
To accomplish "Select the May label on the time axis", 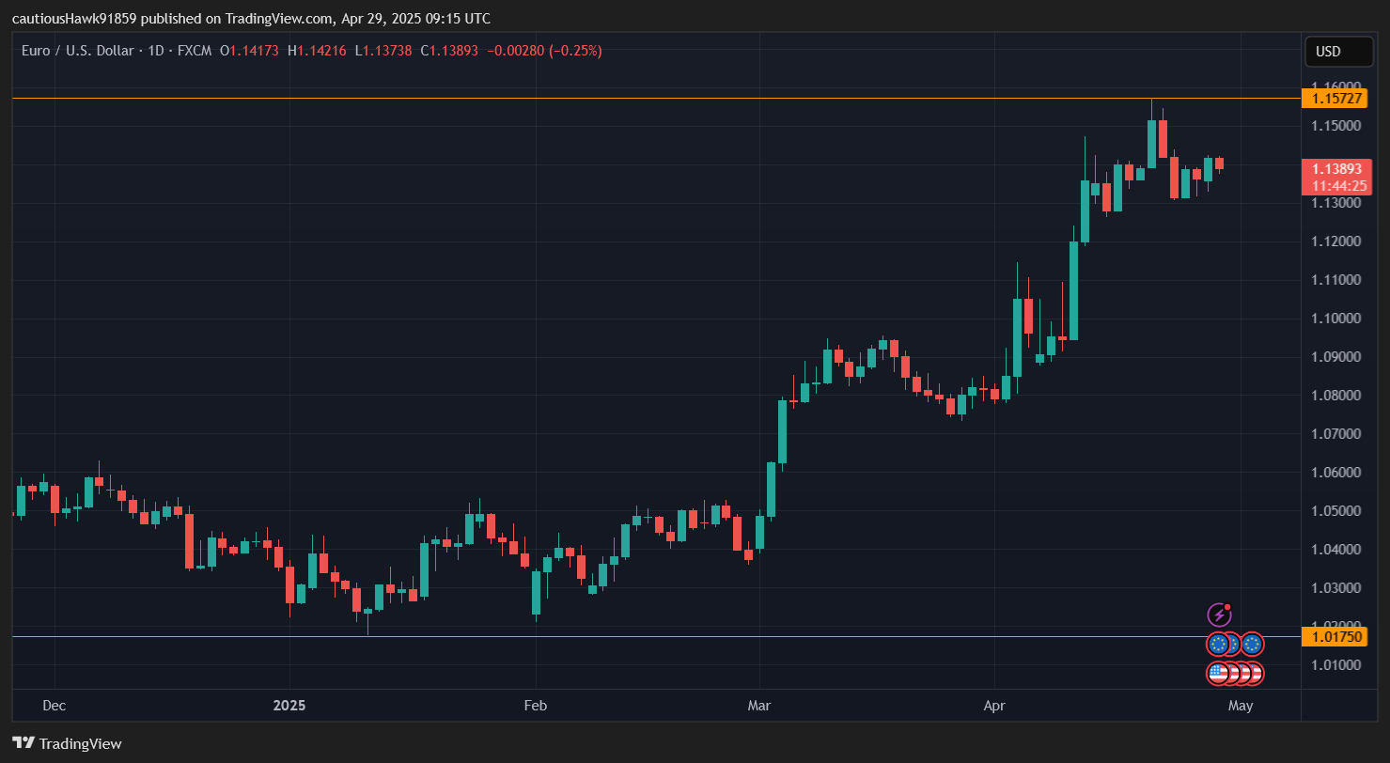I will click(1241, 705).
